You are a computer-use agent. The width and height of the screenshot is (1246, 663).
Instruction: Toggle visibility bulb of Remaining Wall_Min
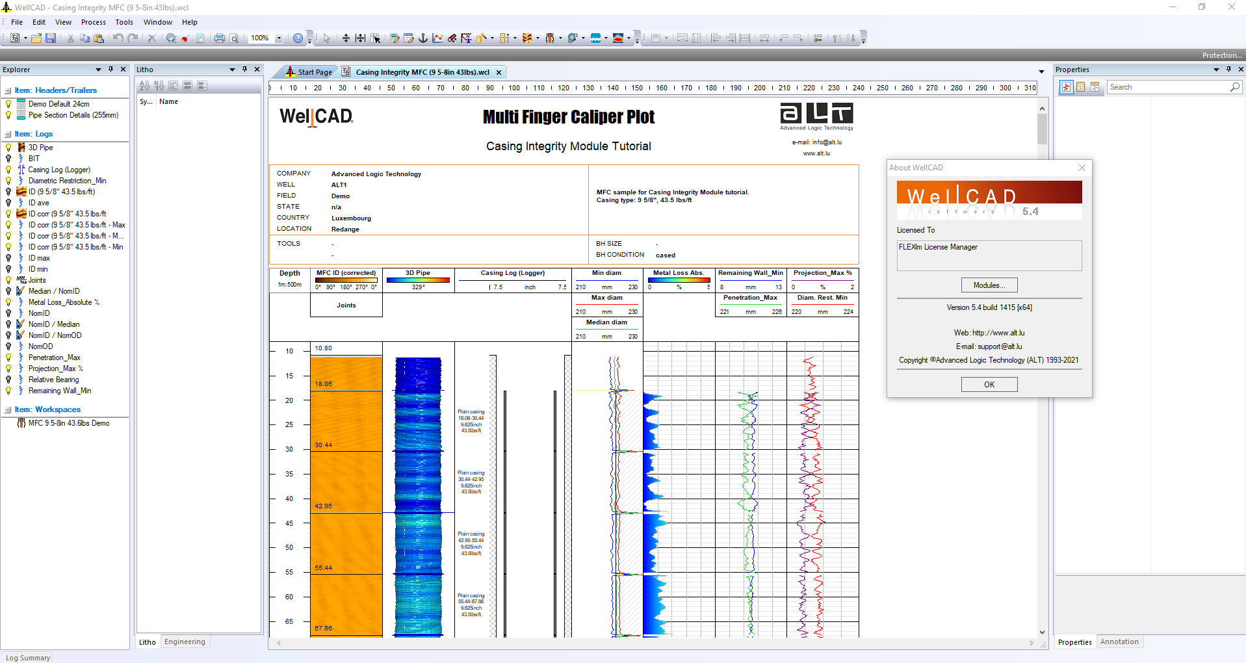pyautogui.click(x=8, y=391)
